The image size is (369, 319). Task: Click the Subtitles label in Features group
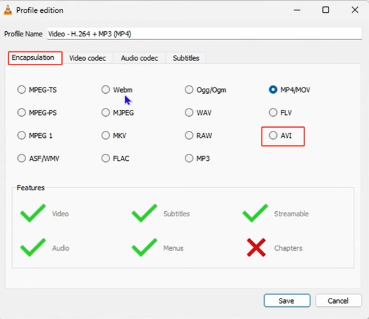click(x=177, y=214)
